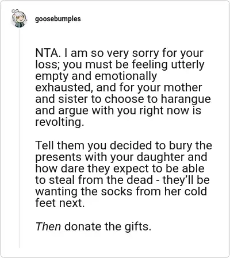Click the words 'and sister to choose'
This screenshot has height=258, width=230.
tap(95, 99)
